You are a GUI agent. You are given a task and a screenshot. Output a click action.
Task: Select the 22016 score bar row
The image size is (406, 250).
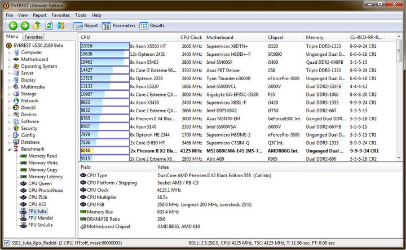click(105, 46)
